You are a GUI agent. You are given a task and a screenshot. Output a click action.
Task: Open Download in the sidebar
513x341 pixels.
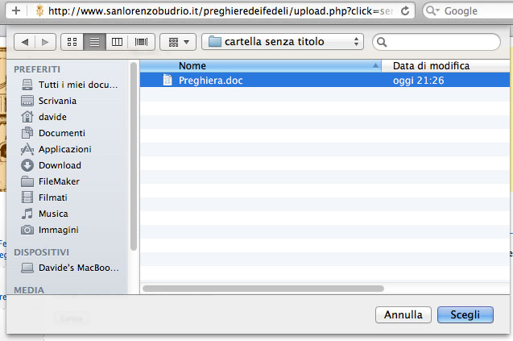(x=51, y=165)
